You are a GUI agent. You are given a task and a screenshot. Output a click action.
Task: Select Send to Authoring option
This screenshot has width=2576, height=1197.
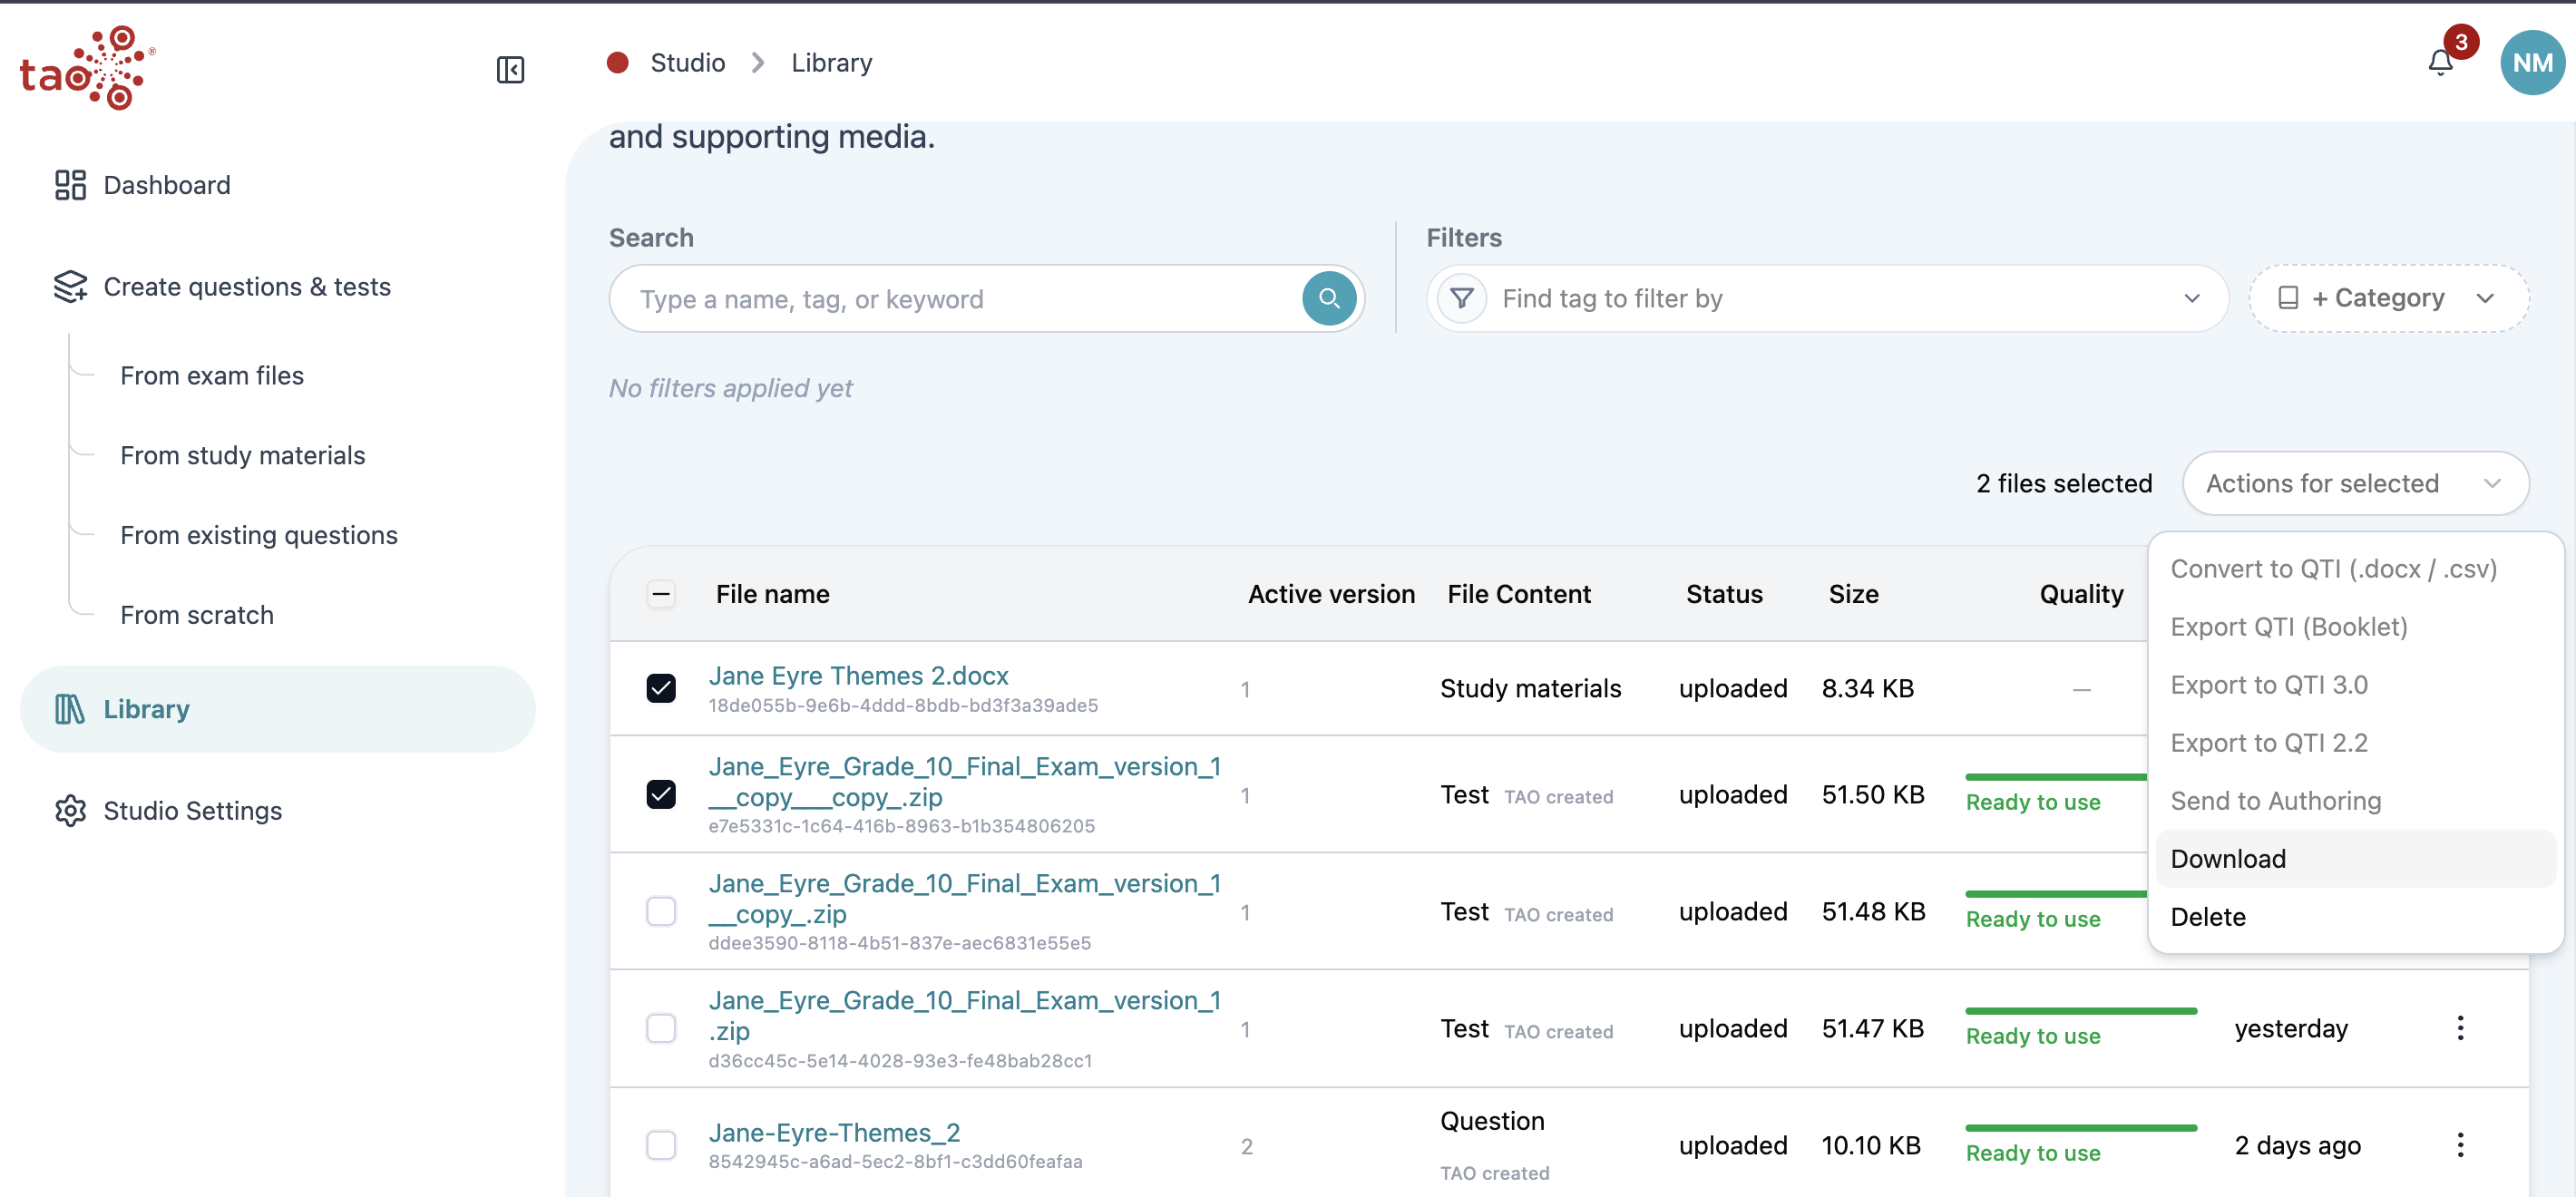(2355, 801)
